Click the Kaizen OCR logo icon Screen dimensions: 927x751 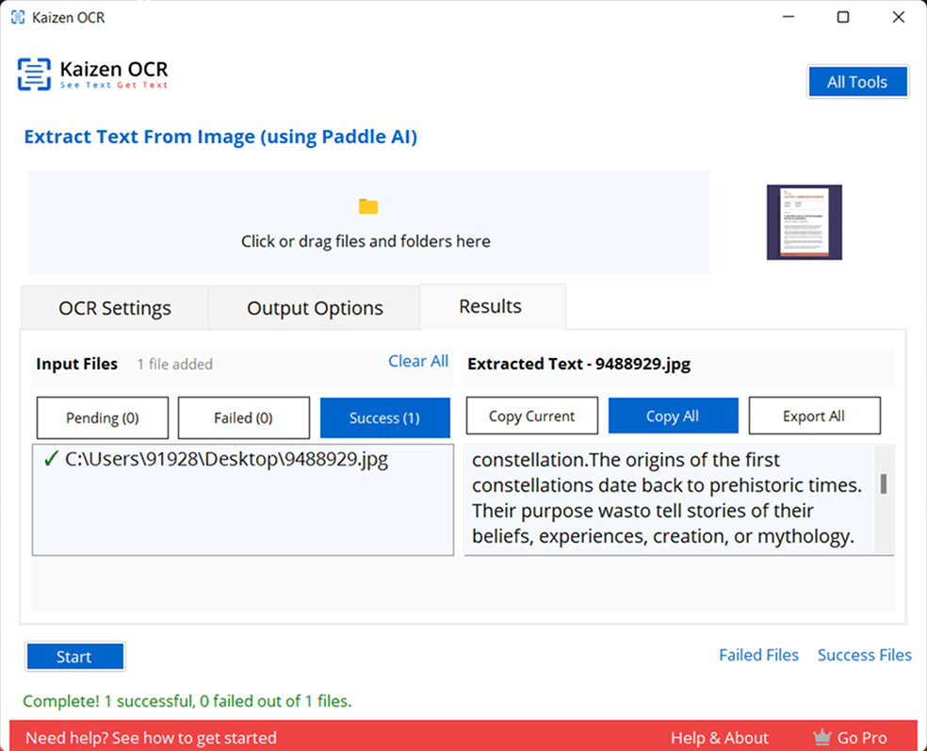(34, 74)
